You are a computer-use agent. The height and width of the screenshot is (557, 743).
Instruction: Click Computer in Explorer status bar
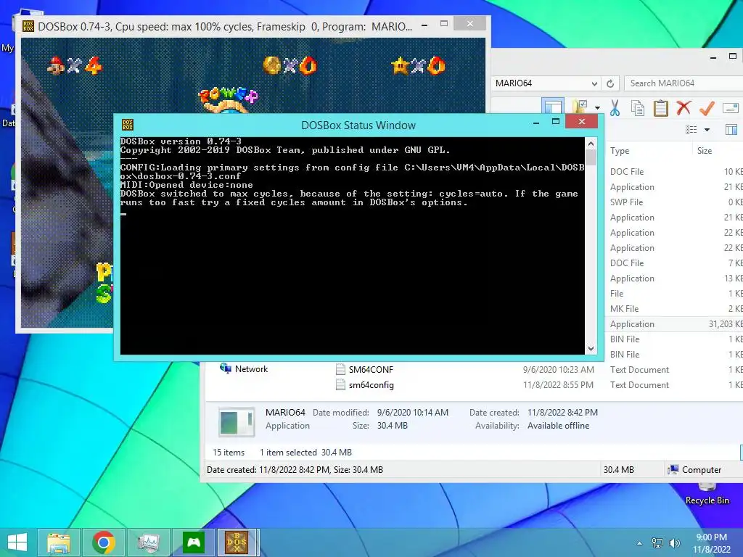coord(694,470)
